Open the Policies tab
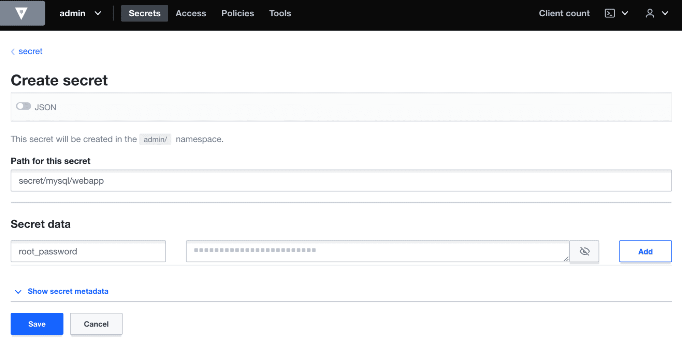 [237, 13]
